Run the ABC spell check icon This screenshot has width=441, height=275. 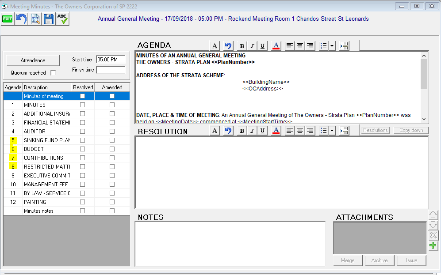62,19
